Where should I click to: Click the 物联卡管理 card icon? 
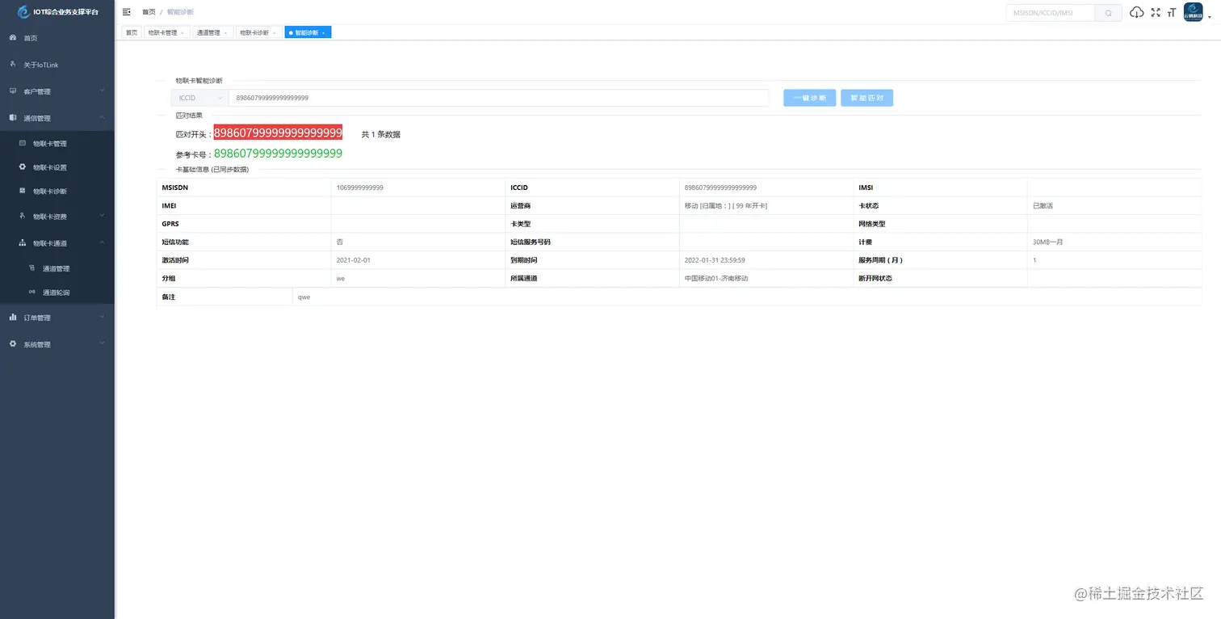coord(23,143)
